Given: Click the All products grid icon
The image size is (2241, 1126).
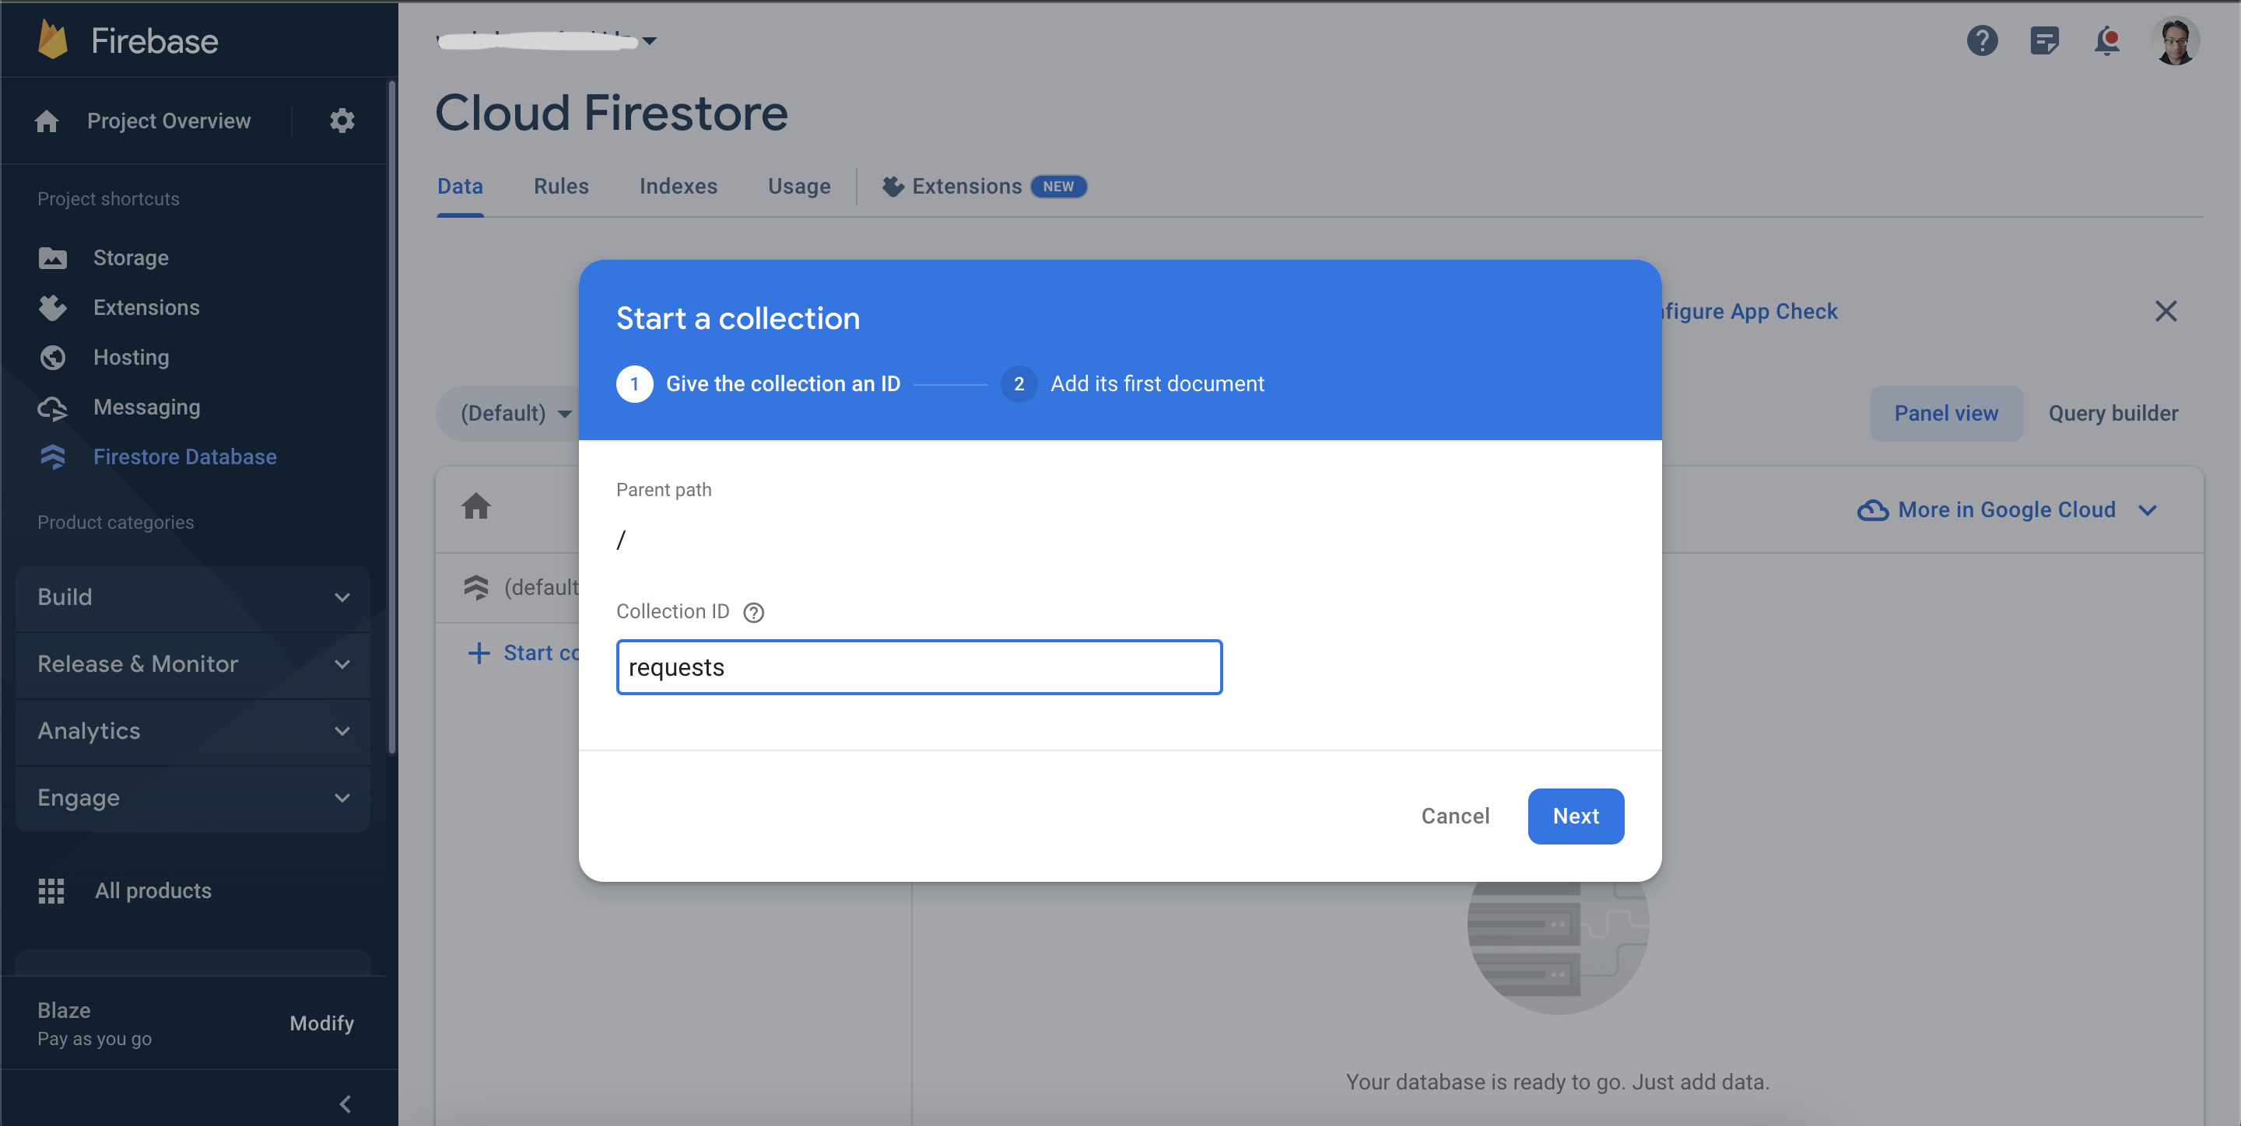Looking at the screenshot, I should point(51,890).
